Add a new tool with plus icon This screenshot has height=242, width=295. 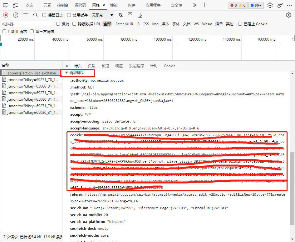click(x=204, y=5)
